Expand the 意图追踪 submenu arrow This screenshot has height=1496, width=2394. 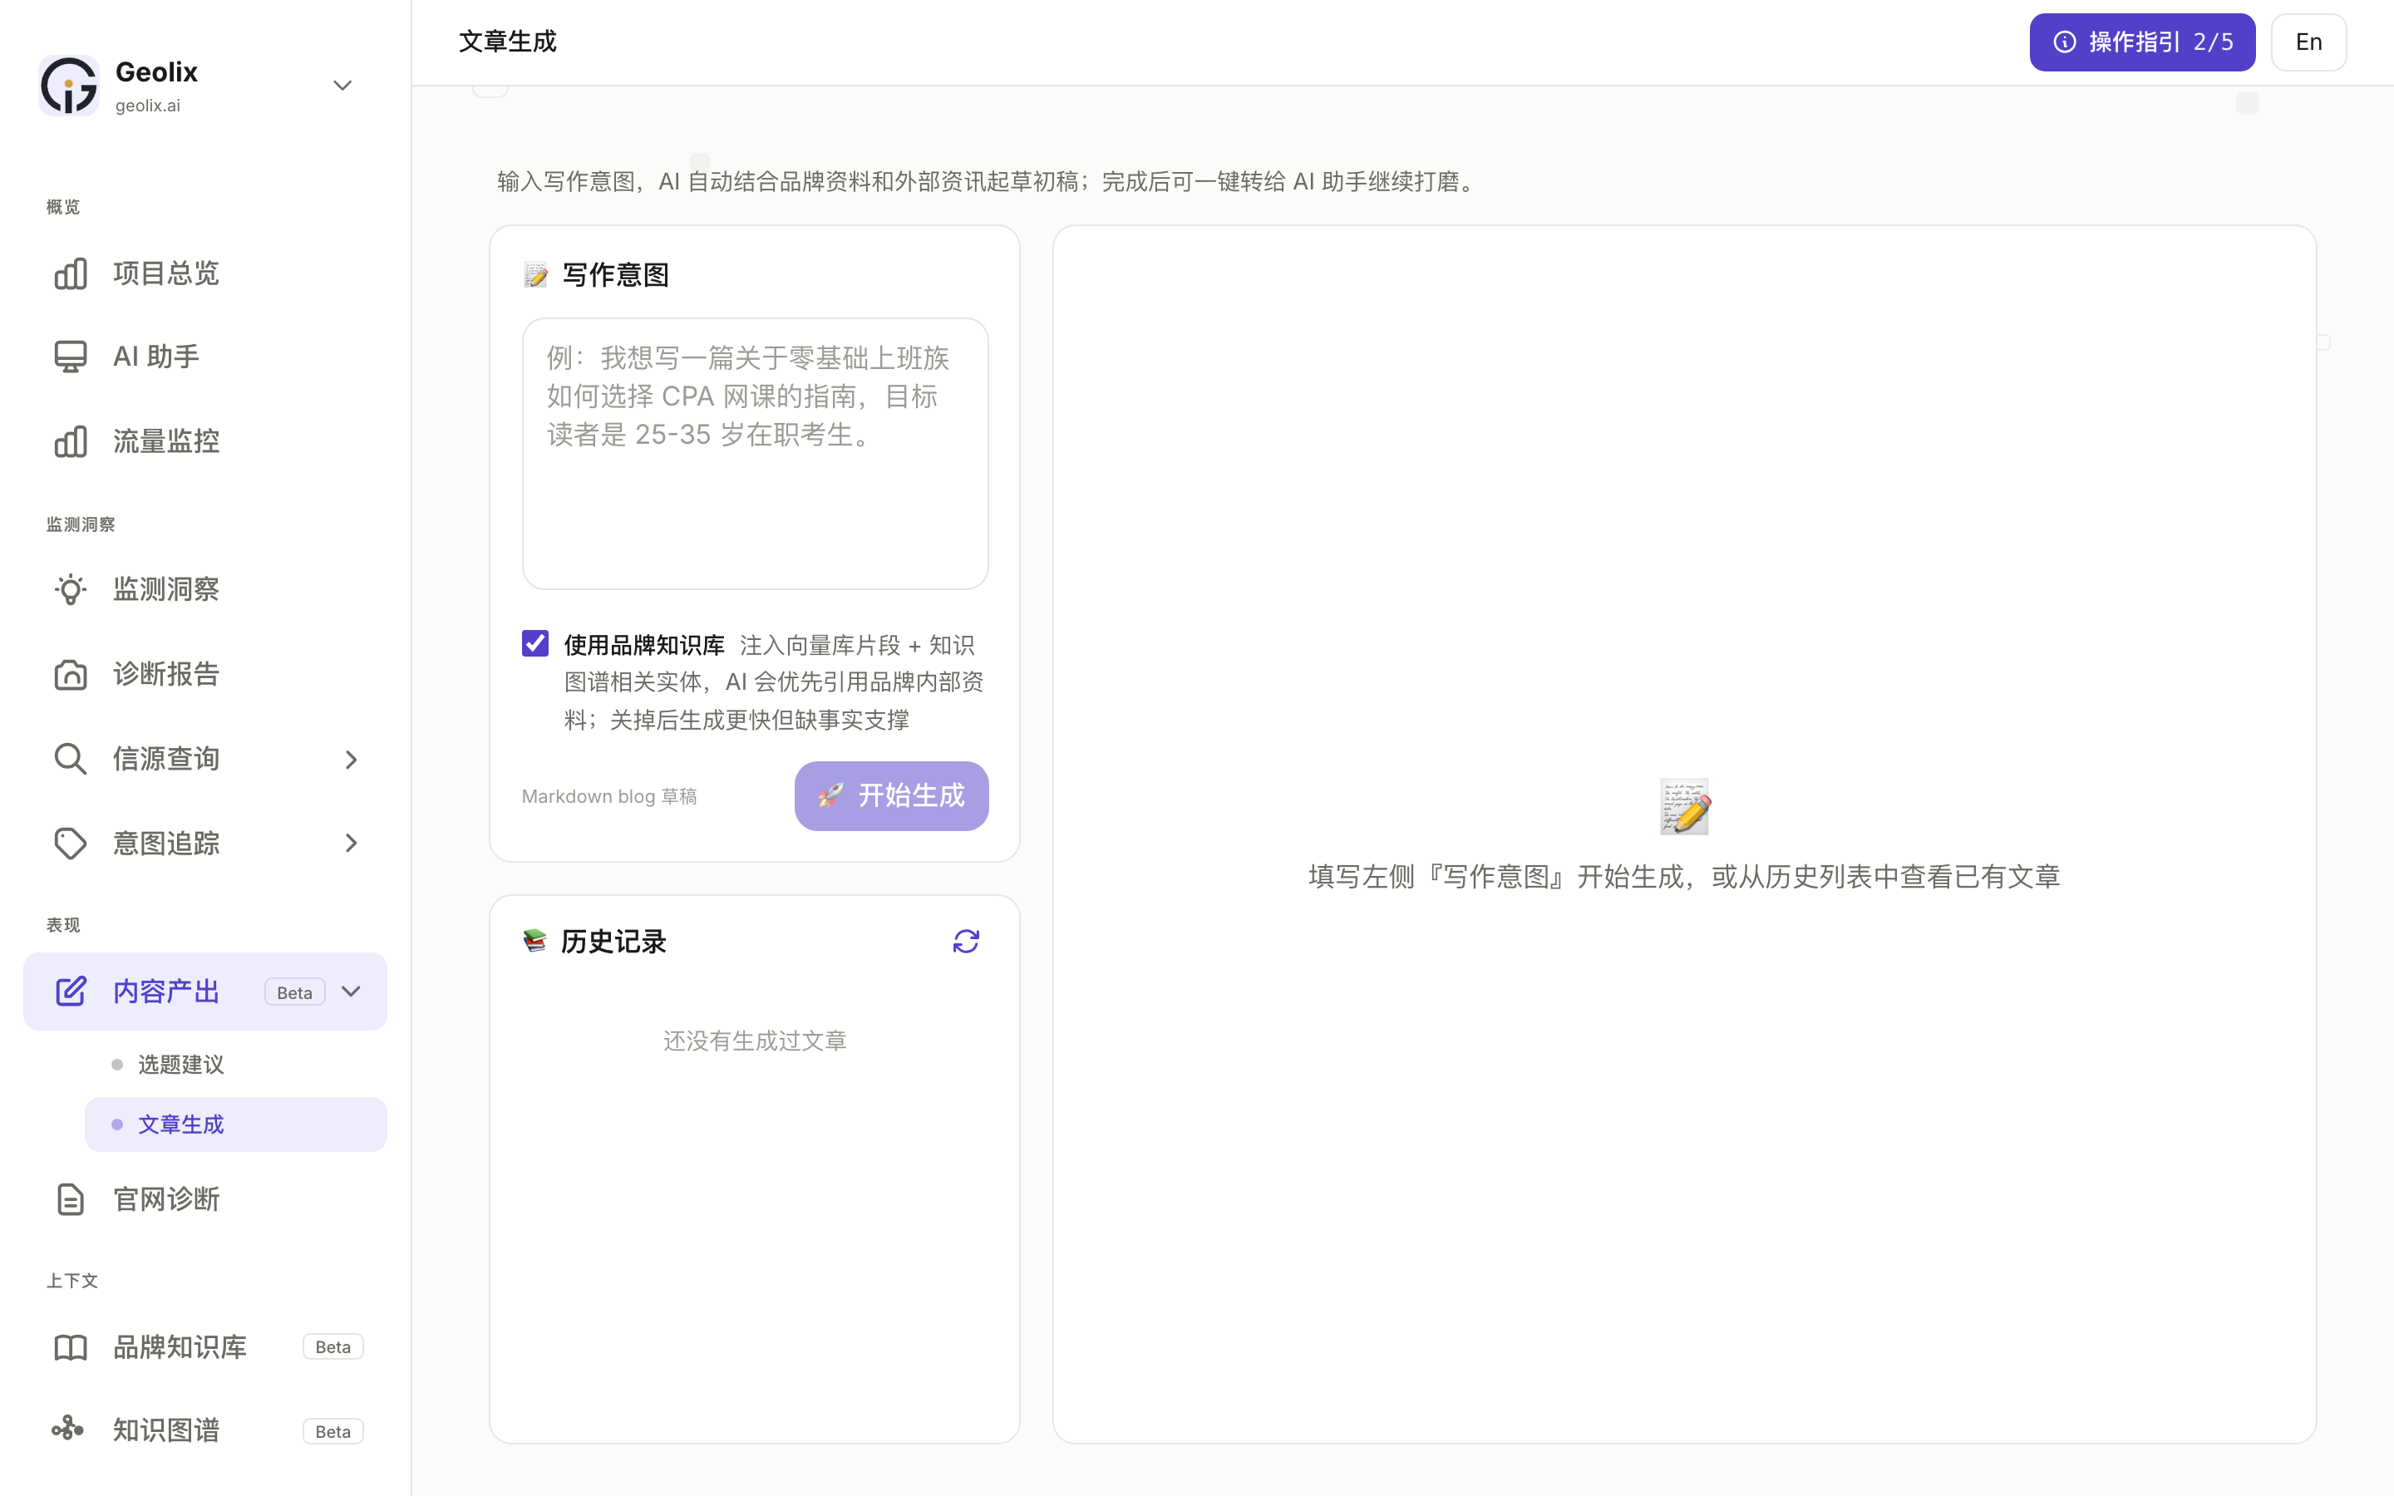click(351, 843)
